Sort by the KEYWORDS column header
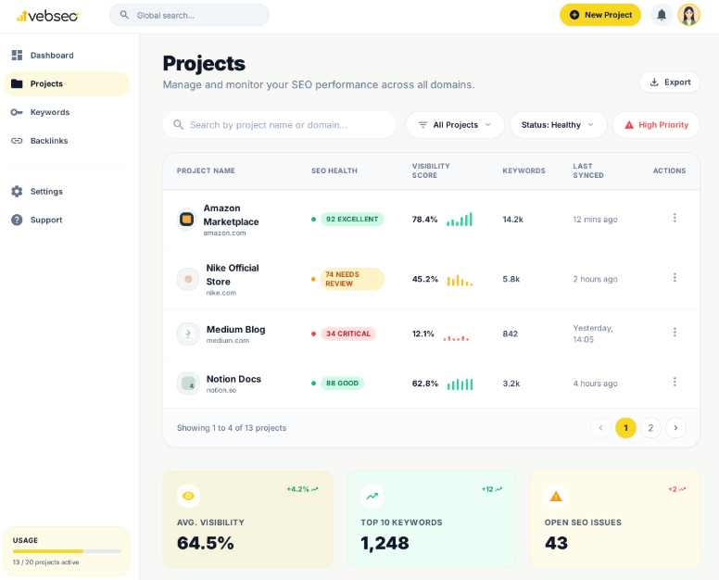Viewport: 719px width, 580px height. click(x=523, y=170)
